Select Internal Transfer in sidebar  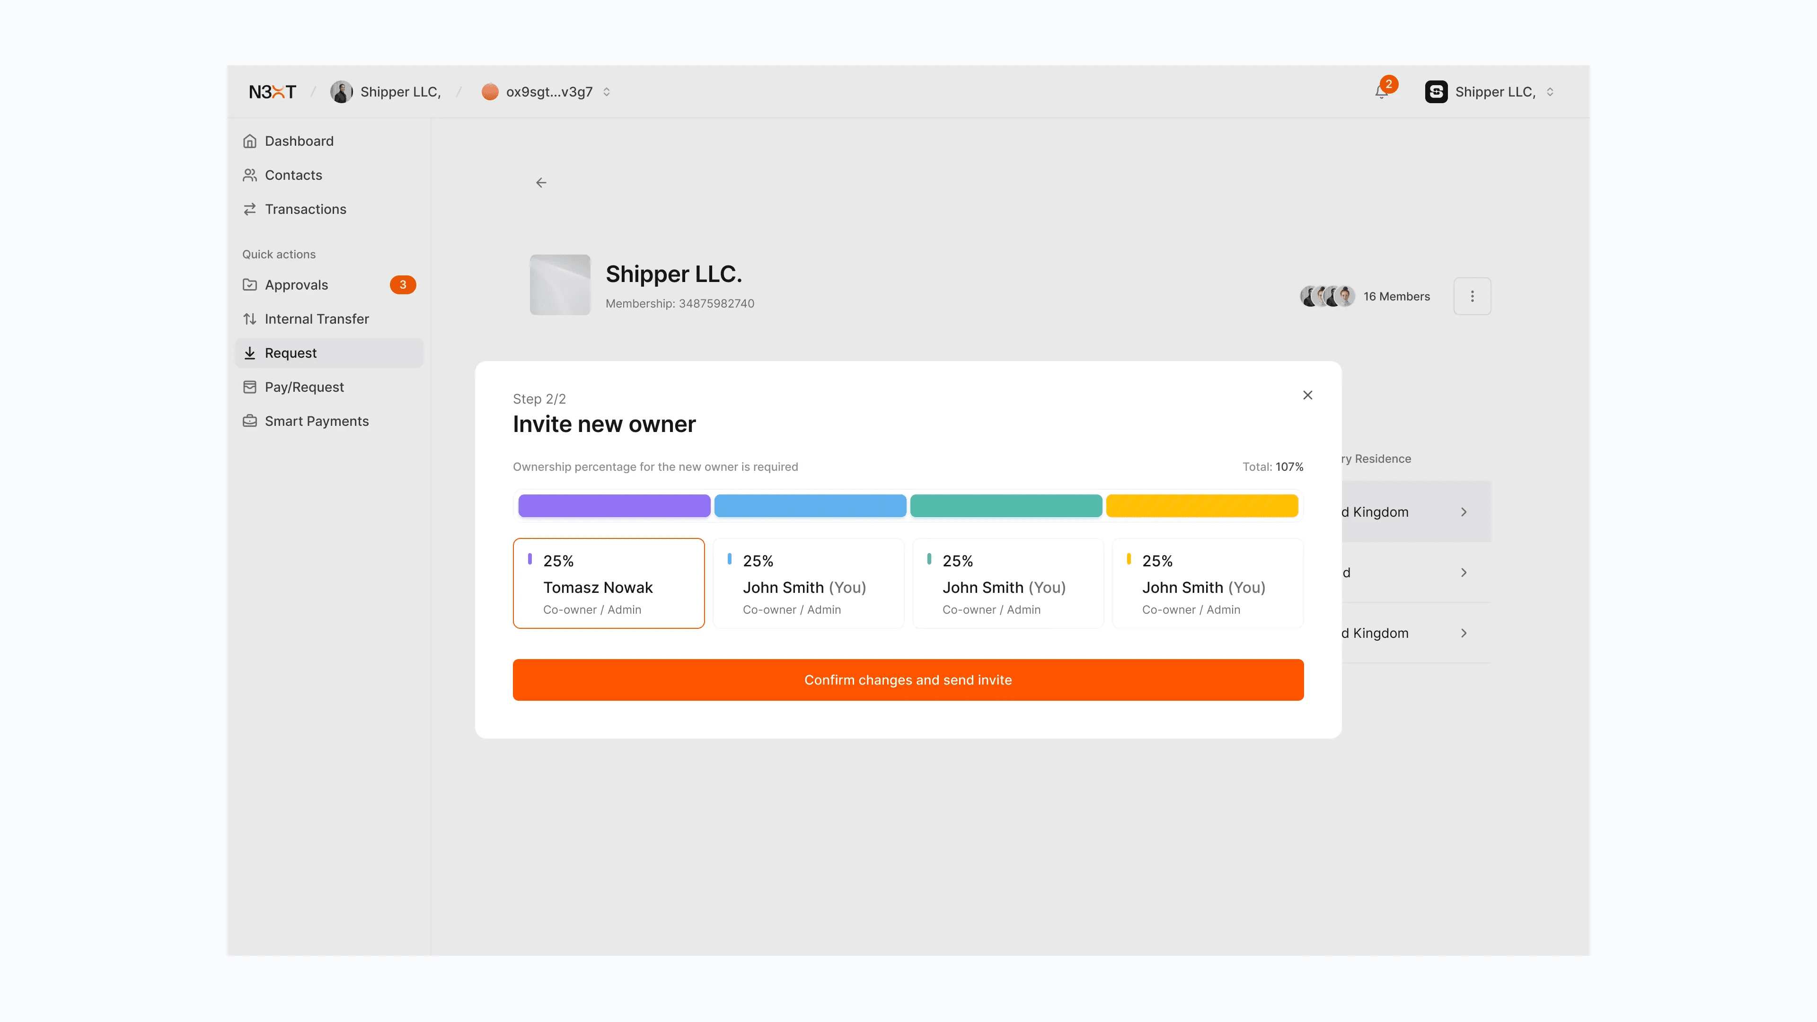click(329, 319)
